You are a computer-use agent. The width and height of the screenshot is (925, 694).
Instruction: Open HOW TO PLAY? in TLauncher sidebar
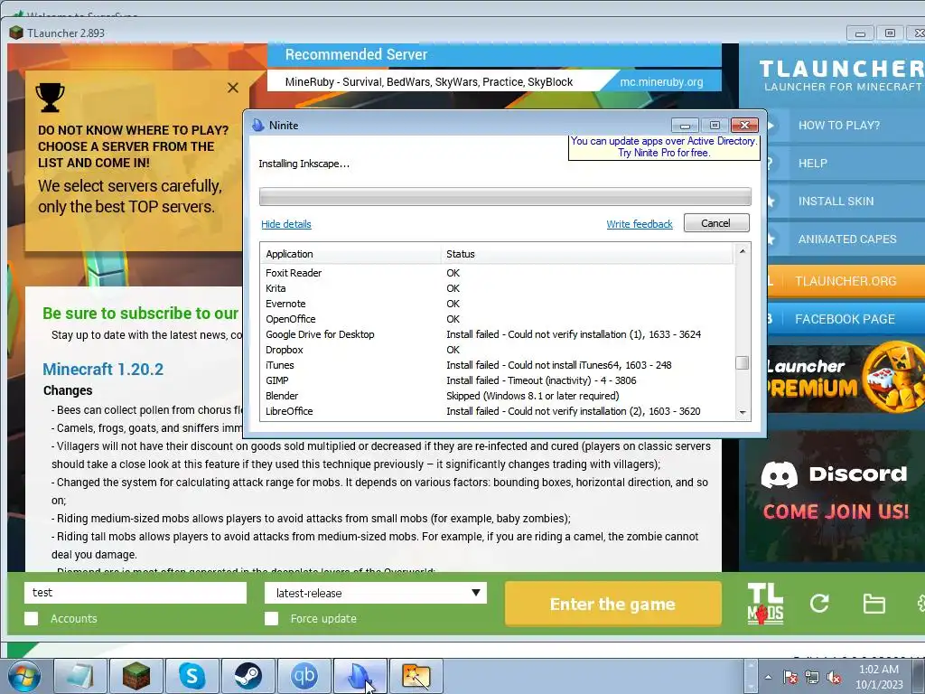pyautogui.click(x=846, y=125)
